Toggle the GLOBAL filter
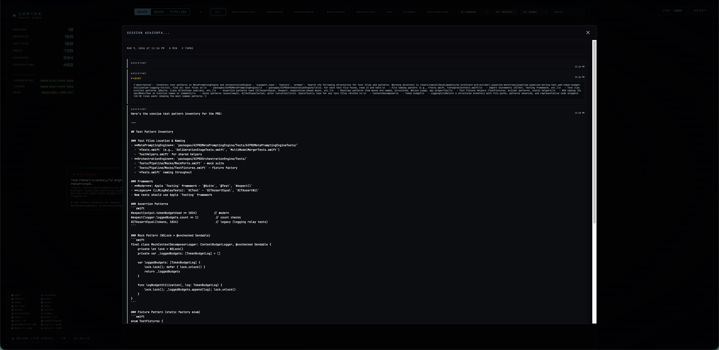The height and width of the screenshot is (350, 719). 409,12
